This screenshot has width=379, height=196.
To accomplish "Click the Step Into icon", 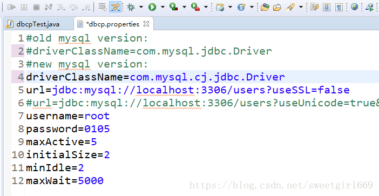I will coord(61,7).
